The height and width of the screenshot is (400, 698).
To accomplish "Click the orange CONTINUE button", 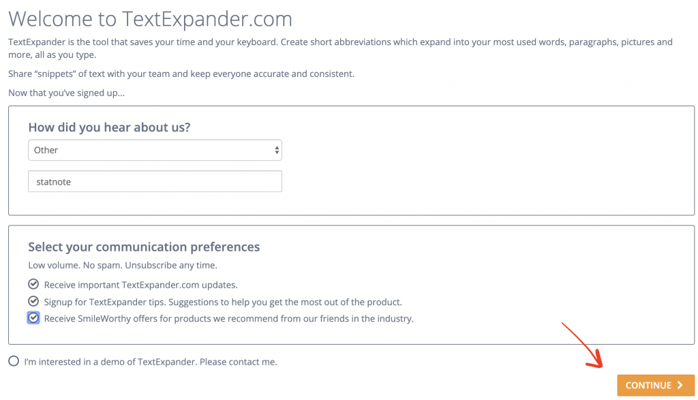I will coord(655,385).
